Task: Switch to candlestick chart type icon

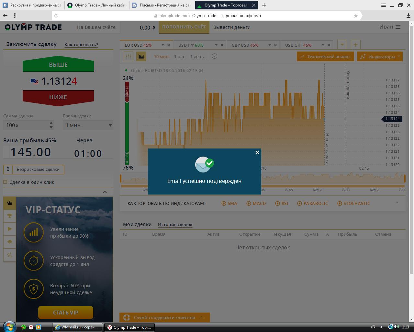Action: point(129,56)
